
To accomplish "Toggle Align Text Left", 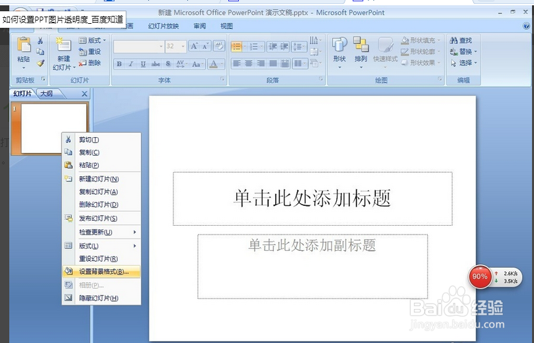I will click(237, 64).
